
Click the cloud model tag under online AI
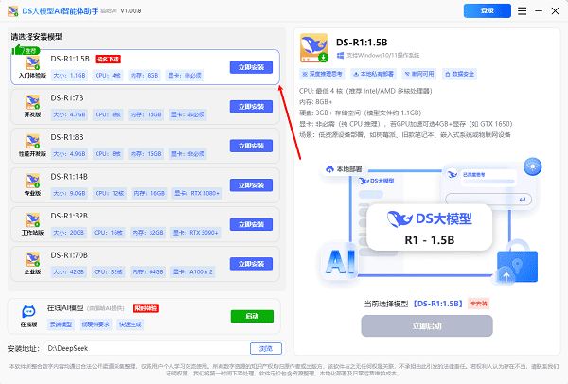tap(61, 324)
